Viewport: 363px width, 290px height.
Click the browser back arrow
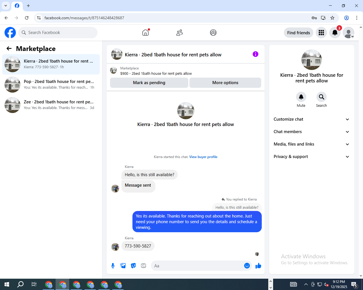pos(6,18)
